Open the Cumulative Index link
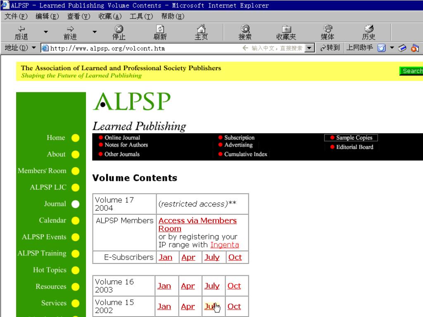Viewport: 423px width, 317px height. pos(245,154)
